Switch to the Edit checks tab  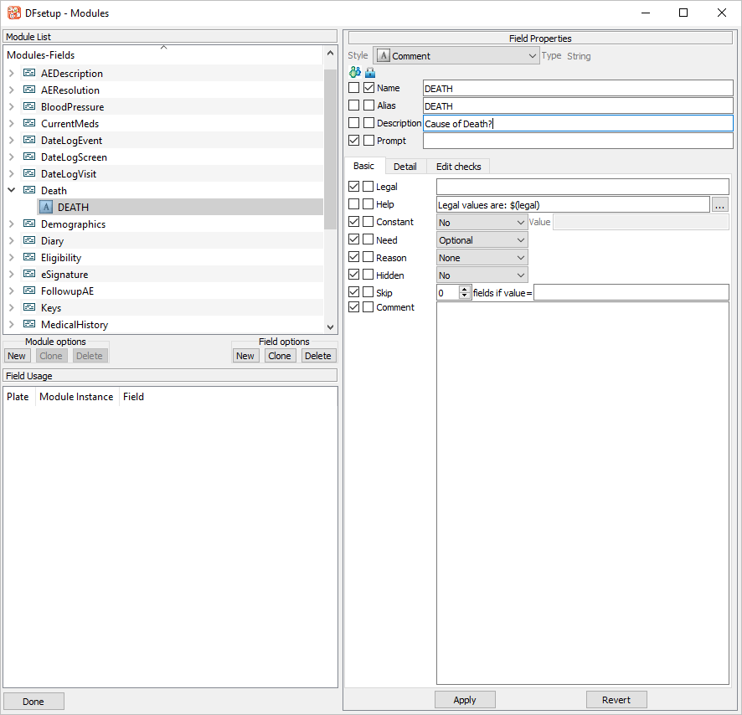(x=458, y=167)
